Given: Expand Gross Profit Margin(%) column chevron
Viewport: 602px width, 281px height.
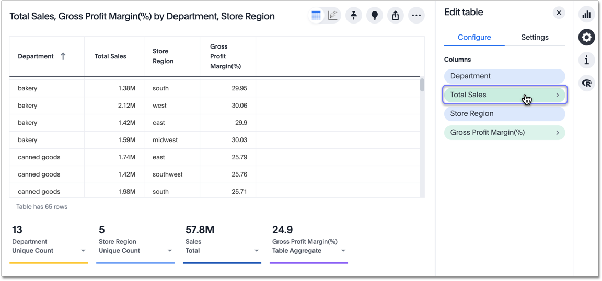Looking at the screenshot, I should (558, 133).
